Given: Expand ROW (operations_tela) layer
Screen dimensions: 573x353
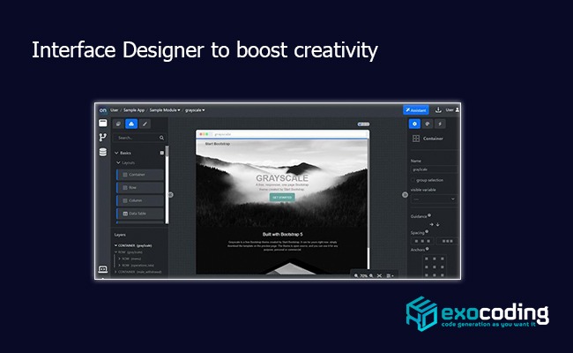Looking at the screenshot, I should [x=119, y=266].
